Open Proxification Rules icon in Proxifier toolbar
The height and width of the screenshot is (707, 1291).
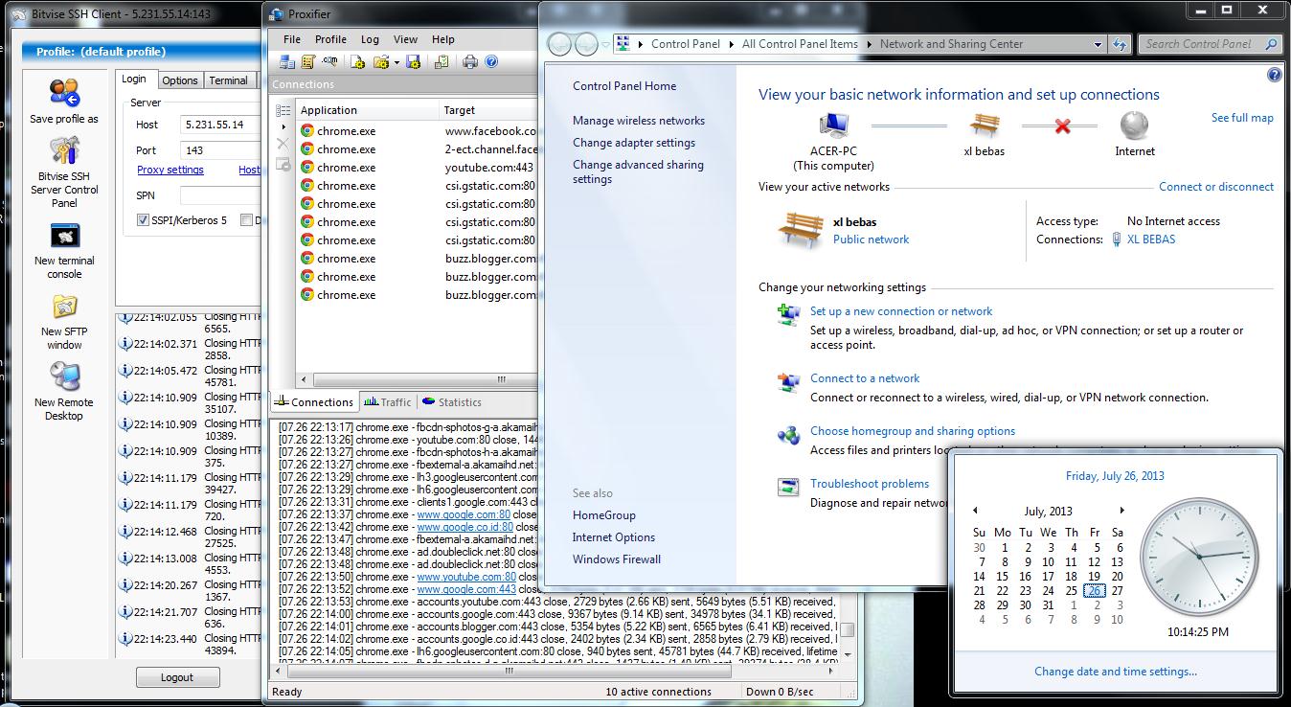[308, 62]
